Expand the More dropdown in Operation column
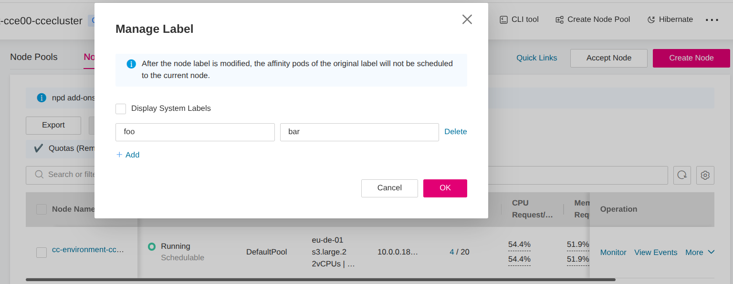 [700, 252]
